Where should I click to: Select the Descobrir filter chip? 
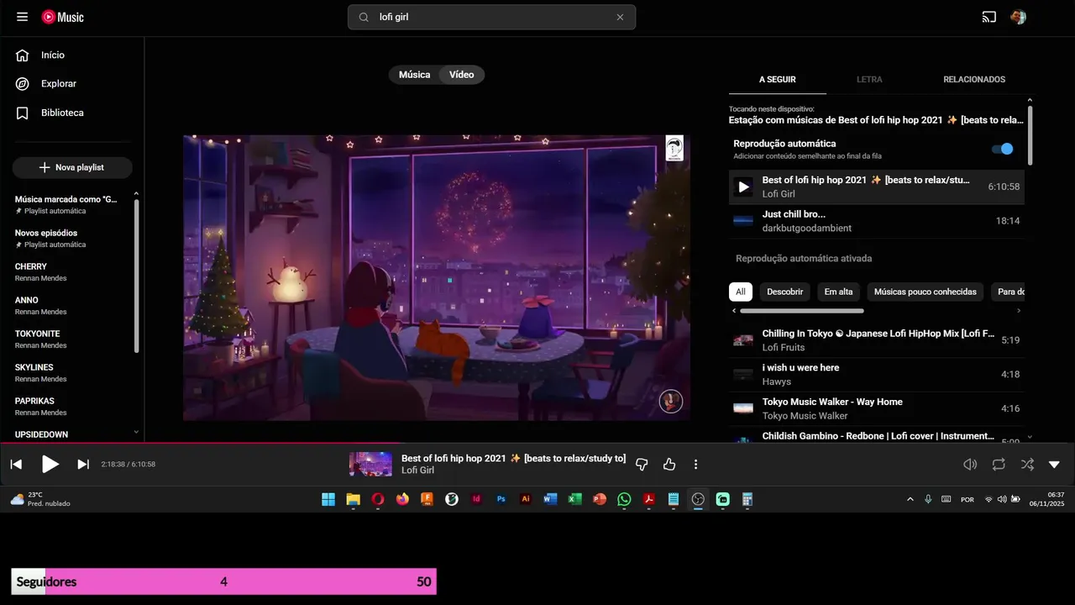785,292
